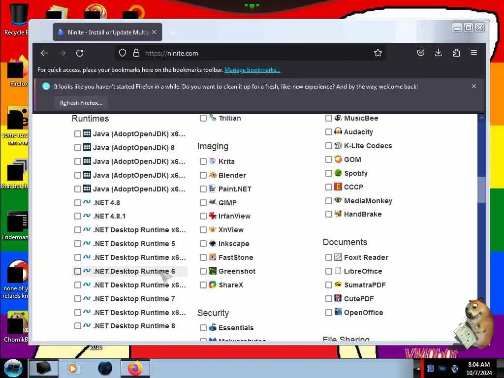The width and height of the screenshot is (504, 378).
Task: Click the MusicBee icon
Action: coord(338,118)
